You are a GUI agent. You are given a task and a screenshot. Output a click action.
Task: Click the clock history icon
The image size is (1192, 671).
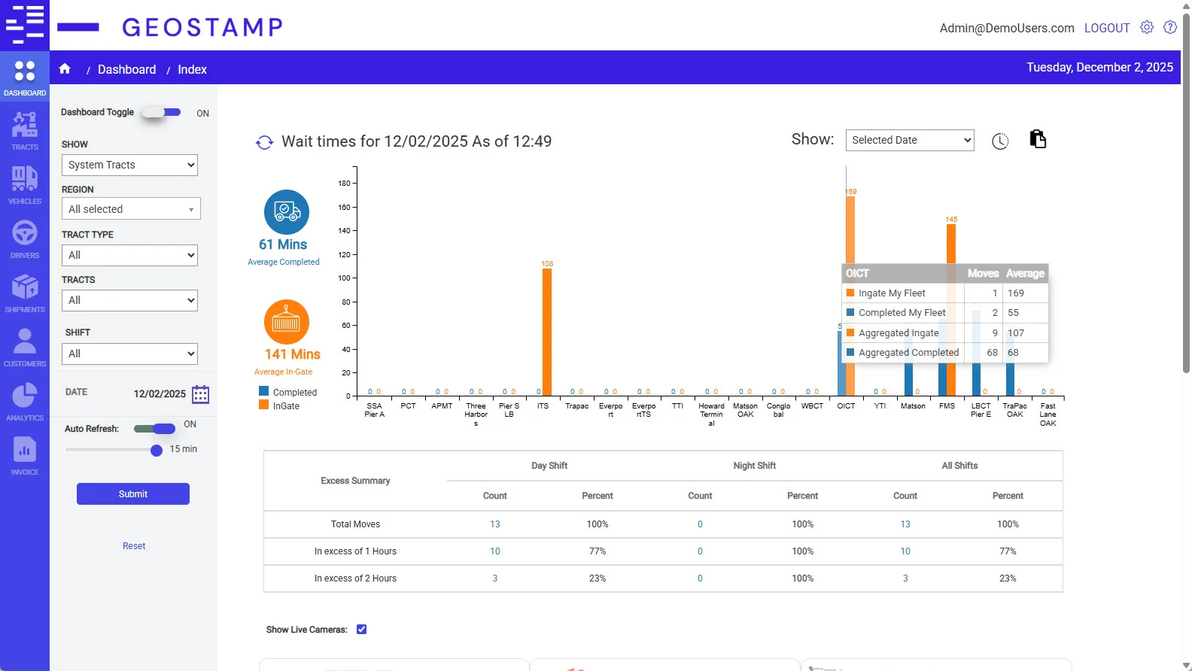pyautogui.click(x=1000, y=141)
